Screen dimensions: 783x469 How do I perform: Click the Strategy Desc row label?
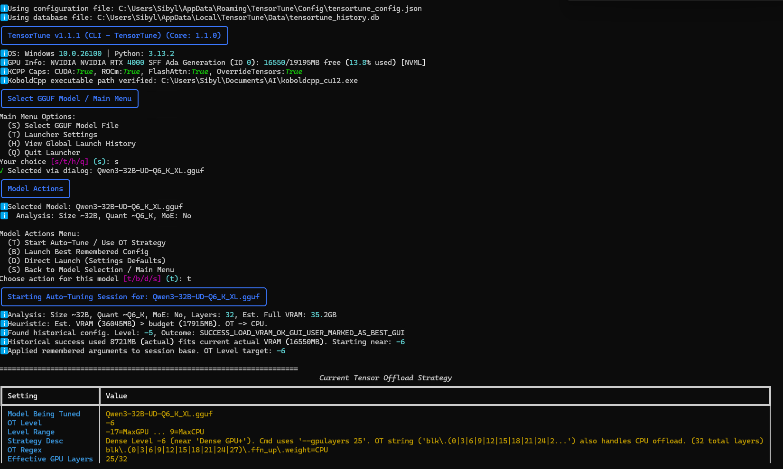click(x=35, y=441)
